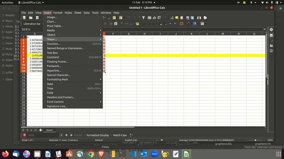
Task: Toggle the Formatted Display checkbox
Action: pos(97,135)
